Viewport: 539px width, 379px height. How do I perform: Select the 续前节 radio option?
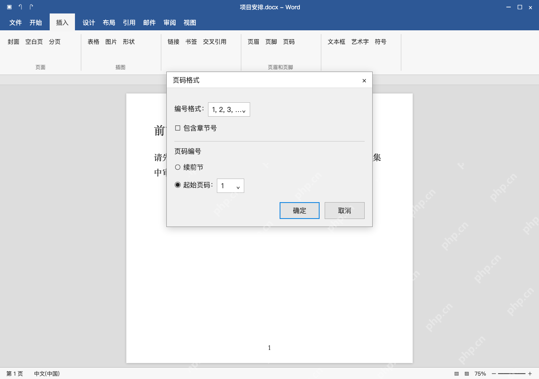point(178,167)
